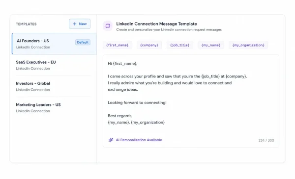
Task: Open AI Personalization Available link
Action: tap(139, 140)
